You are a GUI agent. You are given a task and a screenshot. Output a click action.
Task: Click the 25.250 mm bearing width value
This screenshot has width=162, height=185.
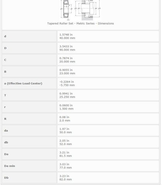67,97
